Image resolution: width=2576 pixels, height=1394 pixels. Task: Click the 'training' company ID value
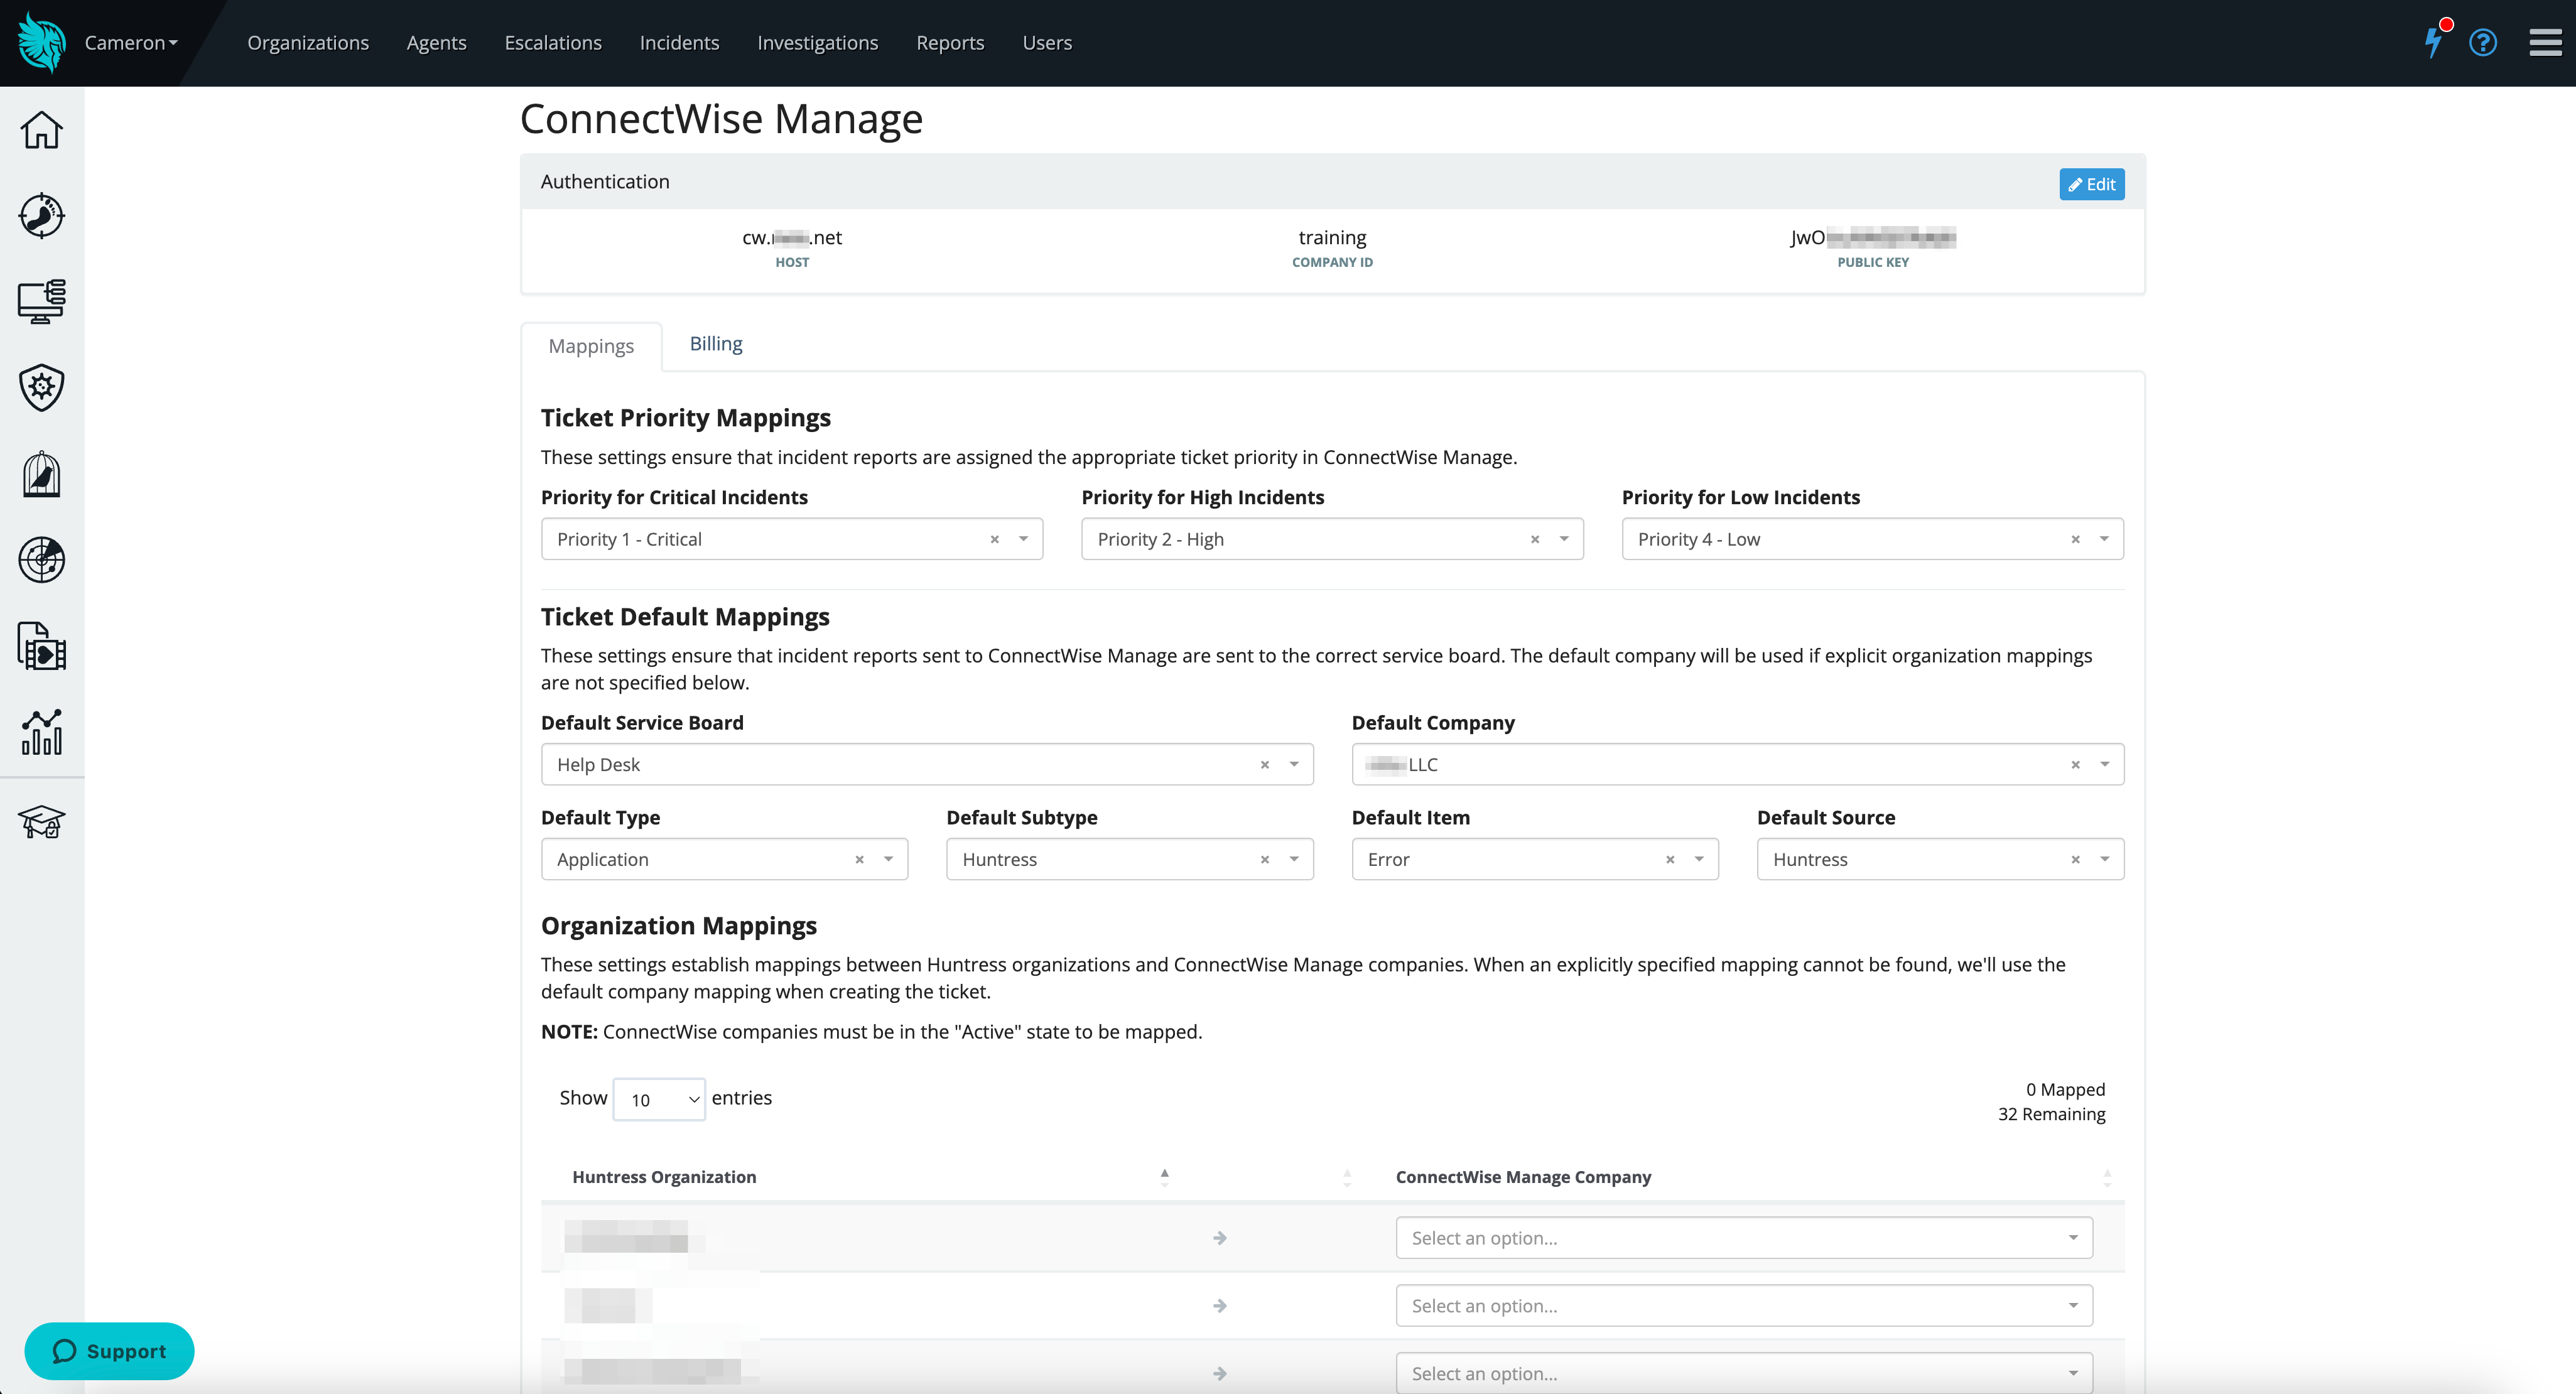point(1332,238)
